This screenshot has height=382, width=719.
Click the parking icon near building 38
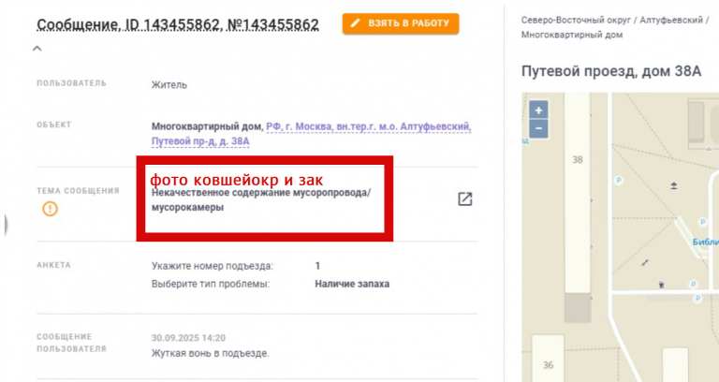coord(619,180)
